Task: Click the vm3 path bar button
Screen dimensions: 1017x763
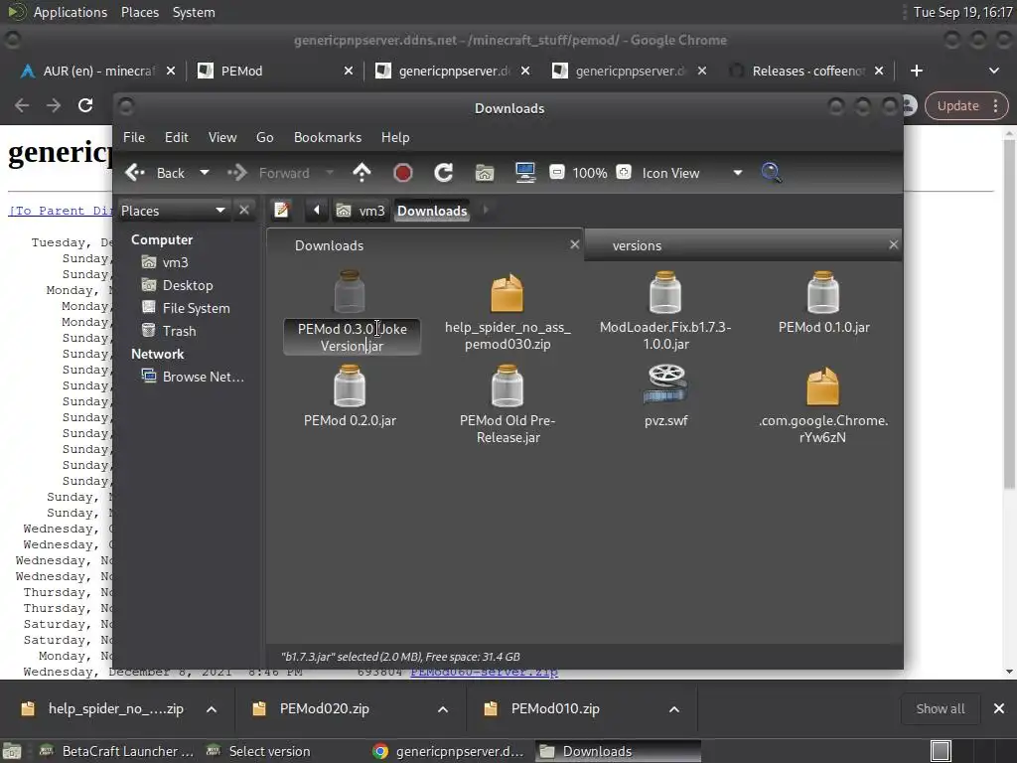Action: [361, 211]
